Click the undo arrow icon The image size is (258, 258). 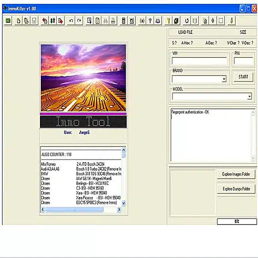tap(71, 20)
